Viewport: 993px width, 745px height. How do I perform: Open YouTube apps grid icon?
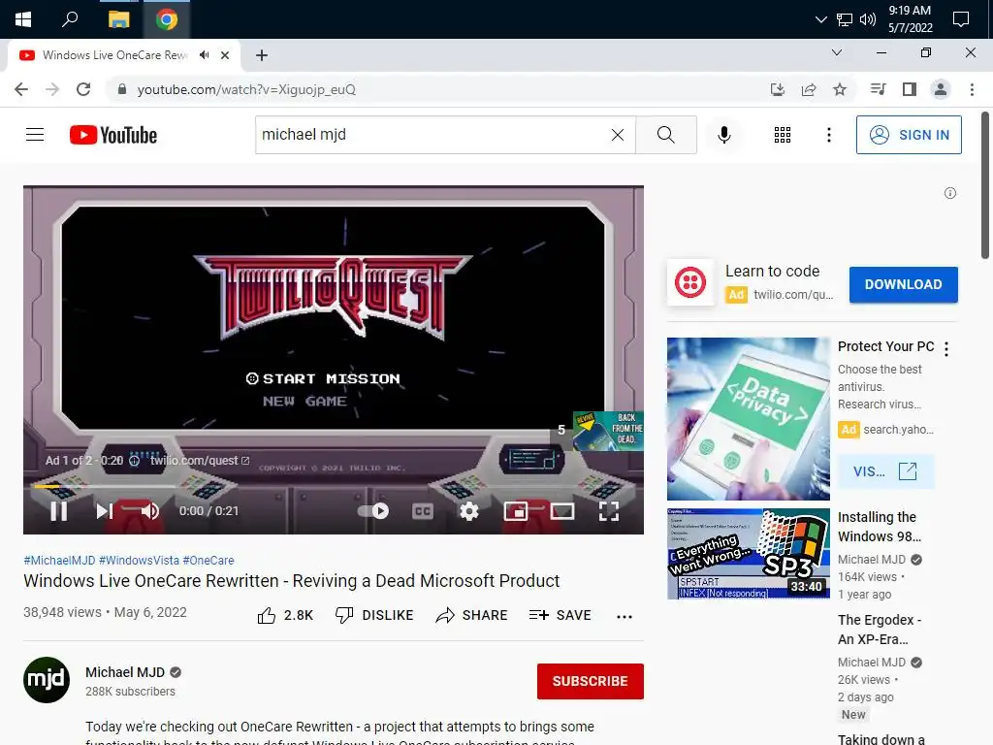pos(783,134)
